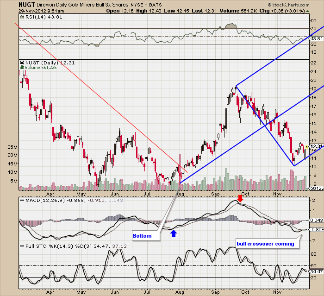The image size is (324, 296).
Task: Click the 70 RSI axis label
Action: point(313,28)
